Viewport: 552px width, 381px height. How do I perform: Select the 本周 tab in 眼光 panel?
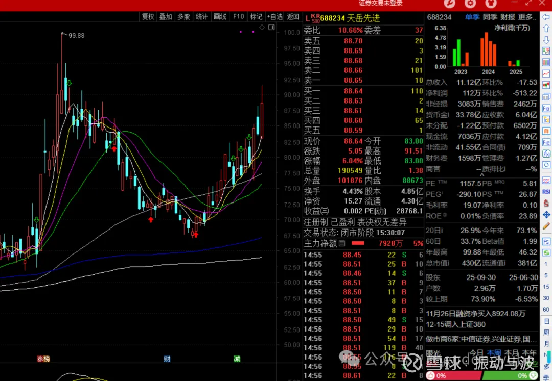[x=494, y=352]
